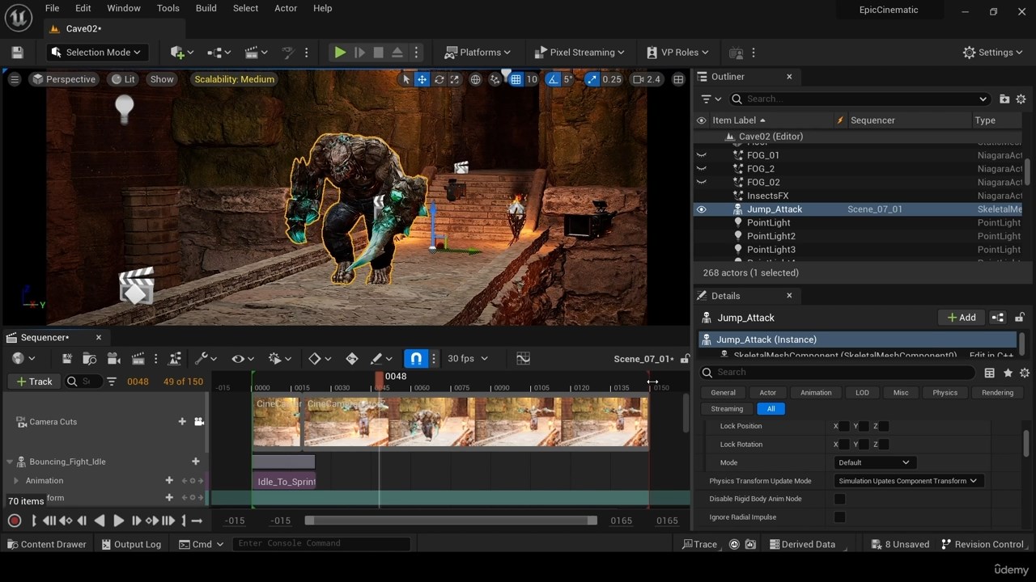Open details property matrix grid icon
The height and width of the screenshot is (582, 1036).
tap(989, 373)
